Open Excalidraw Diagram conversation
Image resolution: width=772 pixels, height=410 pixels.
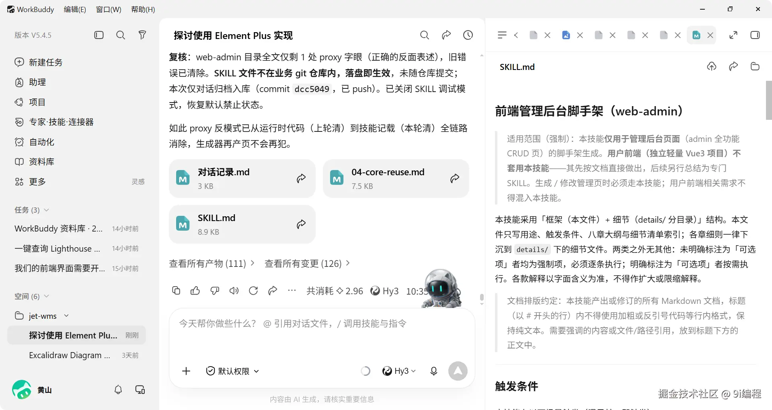click(76, 355)
